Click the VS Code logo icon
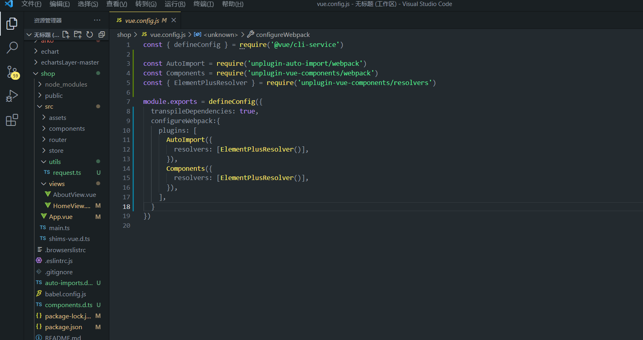643x340 pixels. tap(9, 4)
